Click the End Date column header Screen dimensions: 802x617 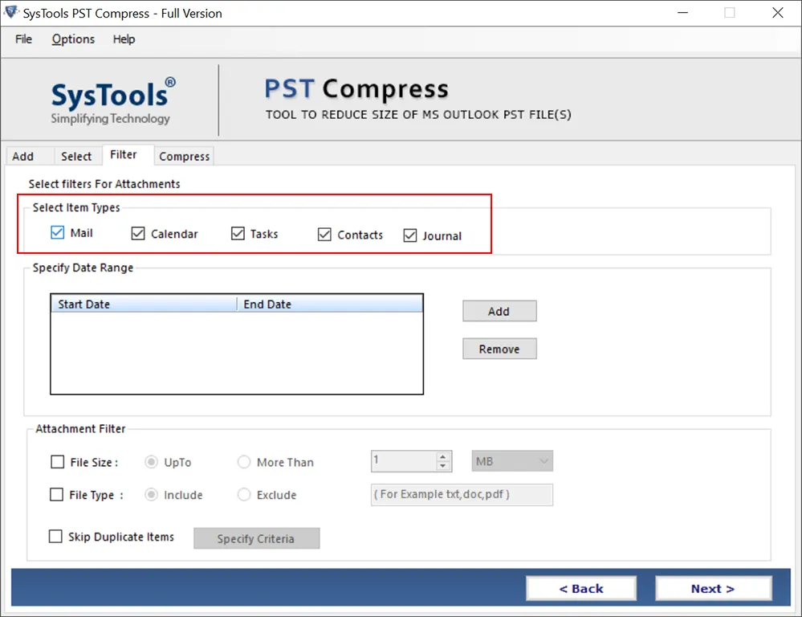tap(330, 304)
